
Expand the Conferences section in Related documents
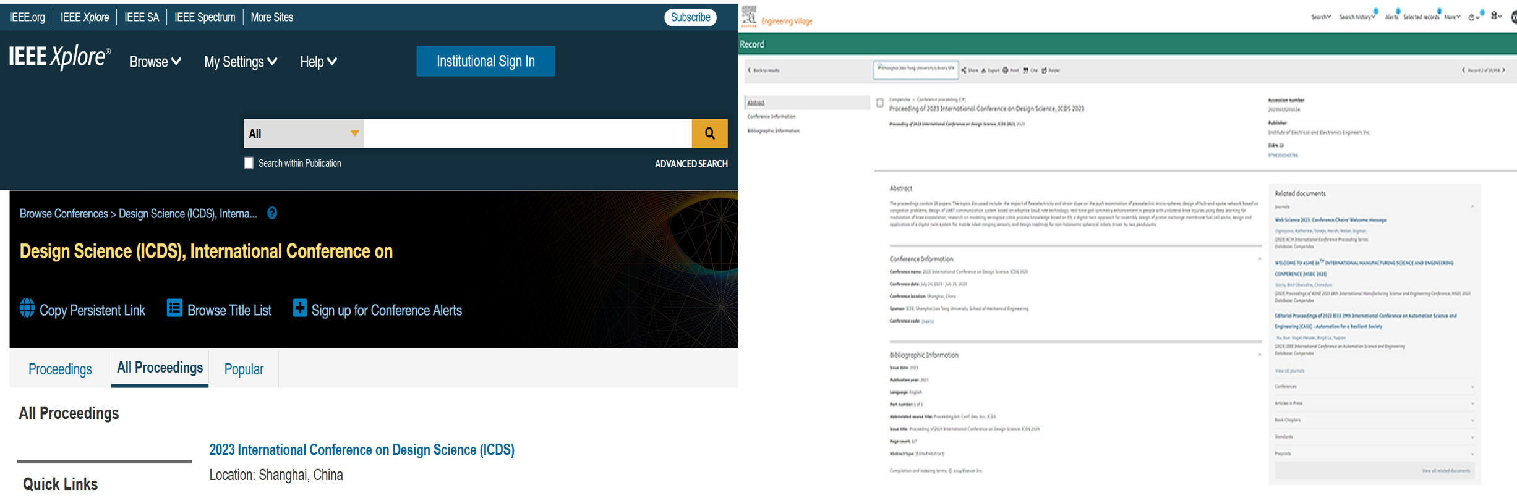[1472, 387]
